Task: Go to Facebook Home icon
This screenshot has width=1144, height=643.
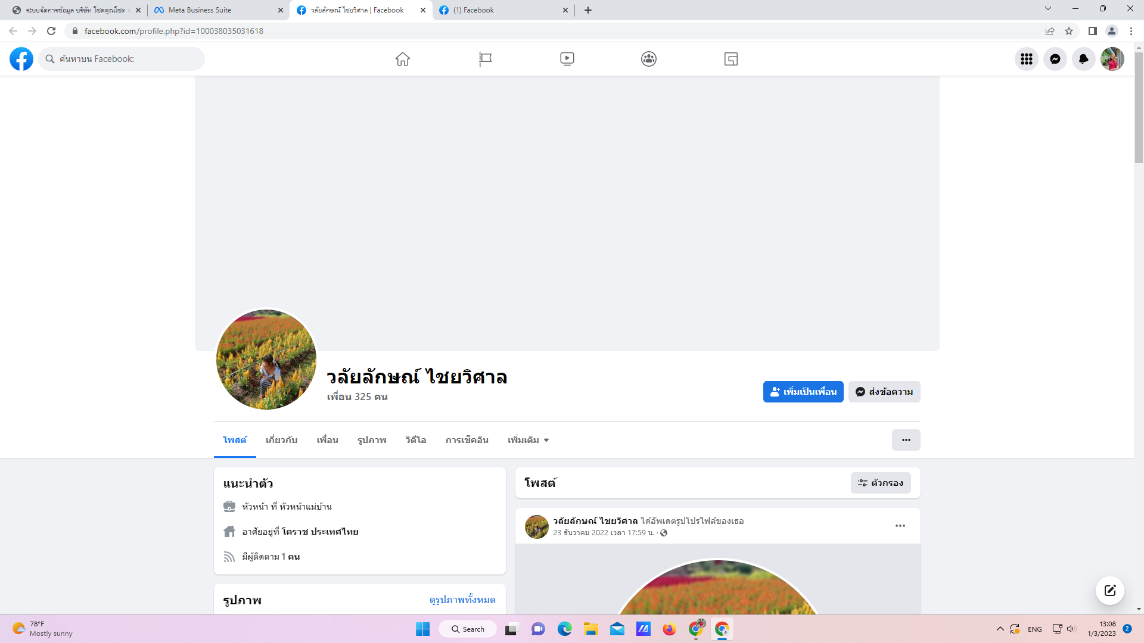Action: coord(403,59)
